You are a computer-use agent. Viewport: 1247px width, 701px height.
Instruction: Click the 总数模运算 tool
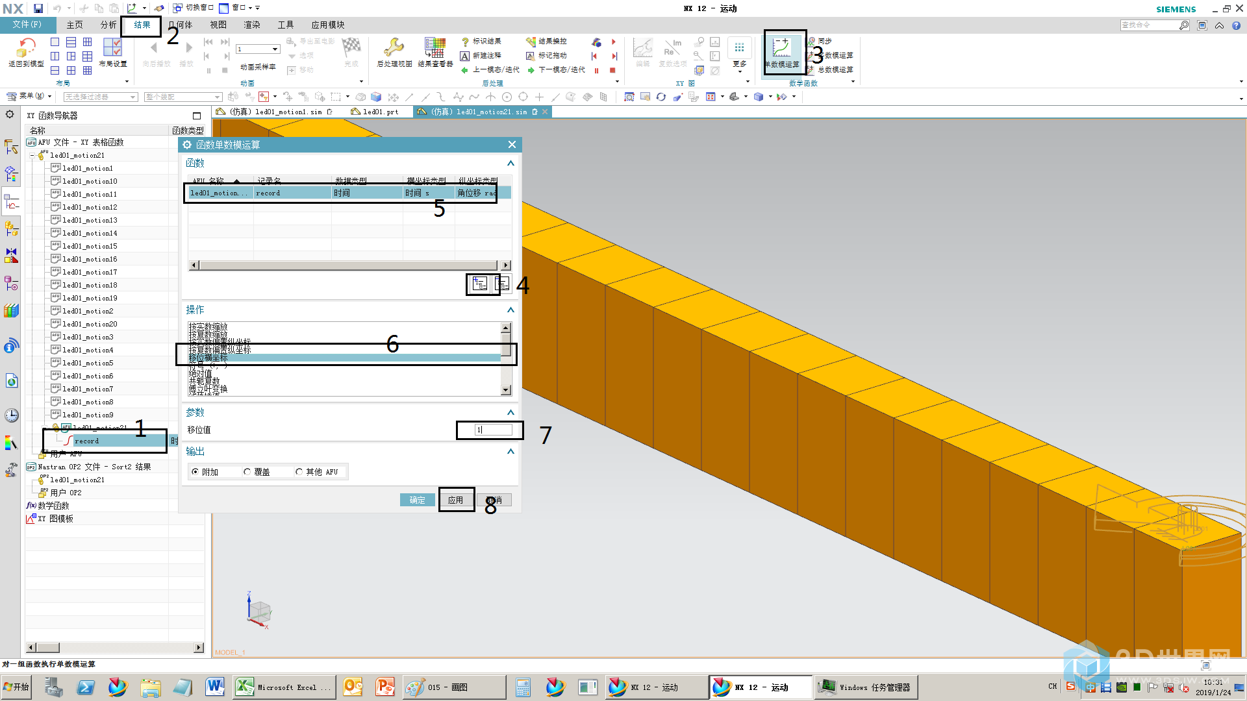tap(831, 70)
